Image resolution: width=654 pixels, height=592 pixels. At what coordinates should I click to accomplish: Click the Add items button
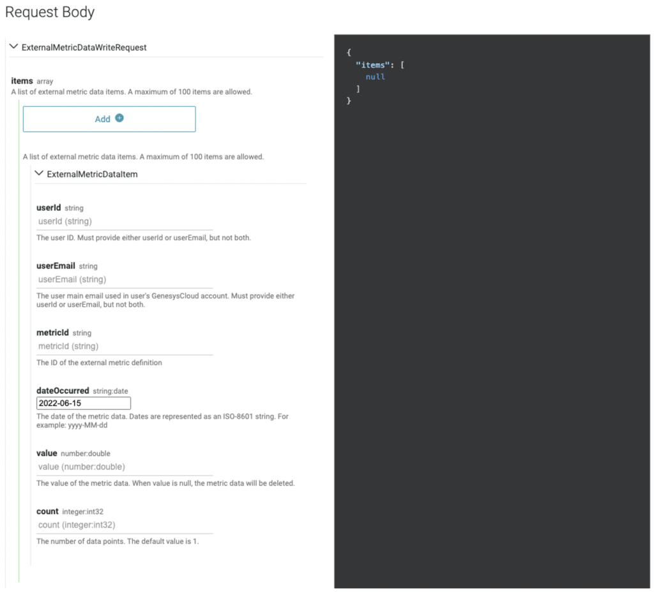pyautogui.click(x=109, y=119)
